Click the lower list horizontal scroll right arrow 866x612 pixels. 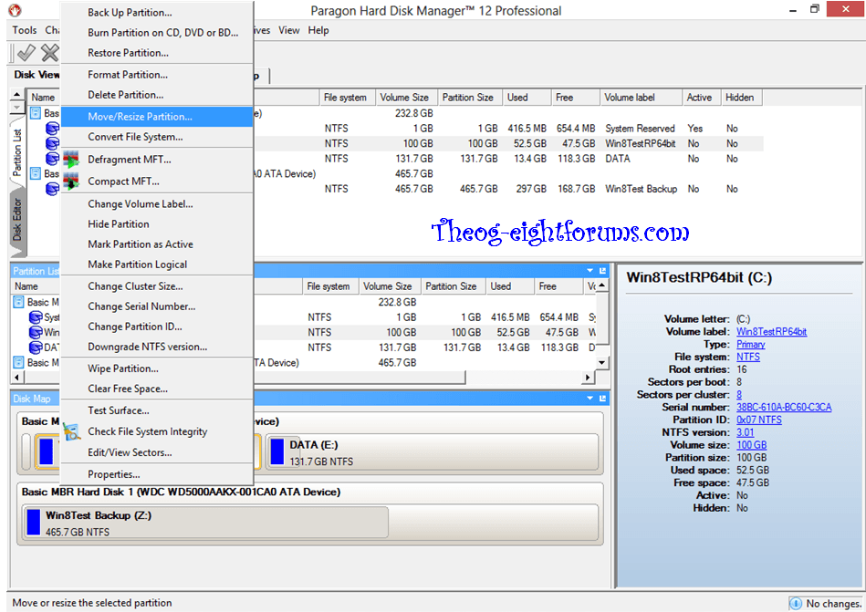(x=588, y=378)
